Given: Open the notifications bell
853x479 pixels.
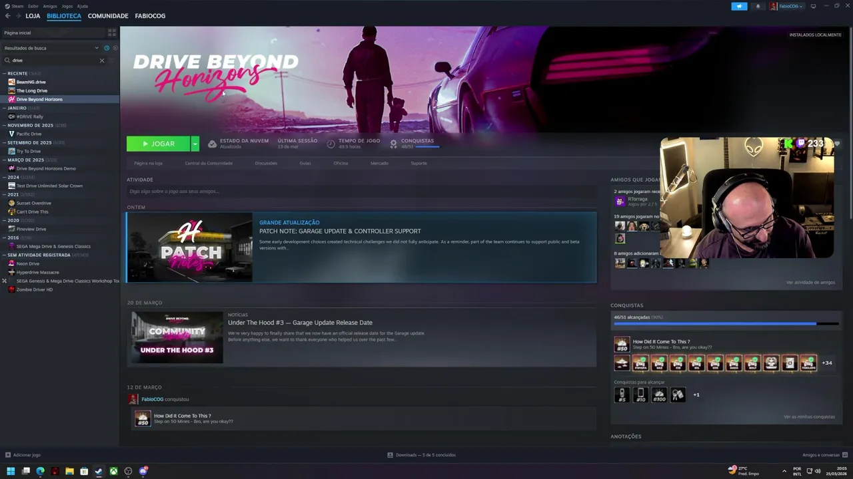Looking at the screenshot, I should [758, 6].
